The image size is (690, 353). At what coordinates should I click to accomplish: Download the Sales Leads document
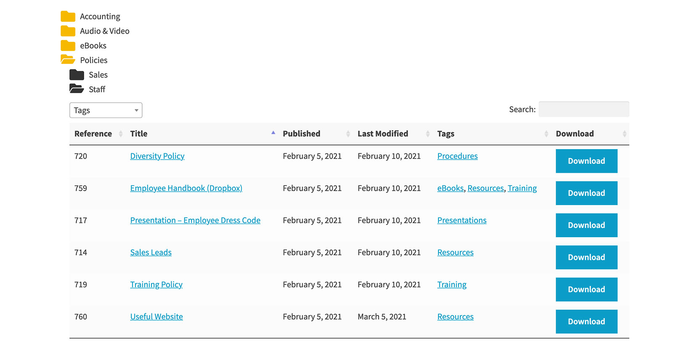[x=586, y=257]
